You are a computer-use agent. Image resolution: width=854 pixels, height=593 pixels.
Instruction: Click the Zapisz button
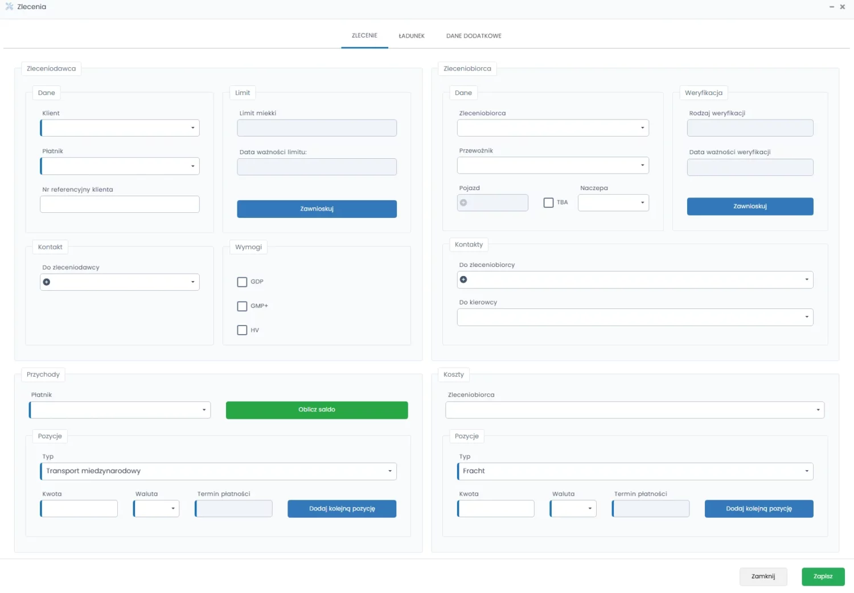pyautogui.click(x=823, y=576)
